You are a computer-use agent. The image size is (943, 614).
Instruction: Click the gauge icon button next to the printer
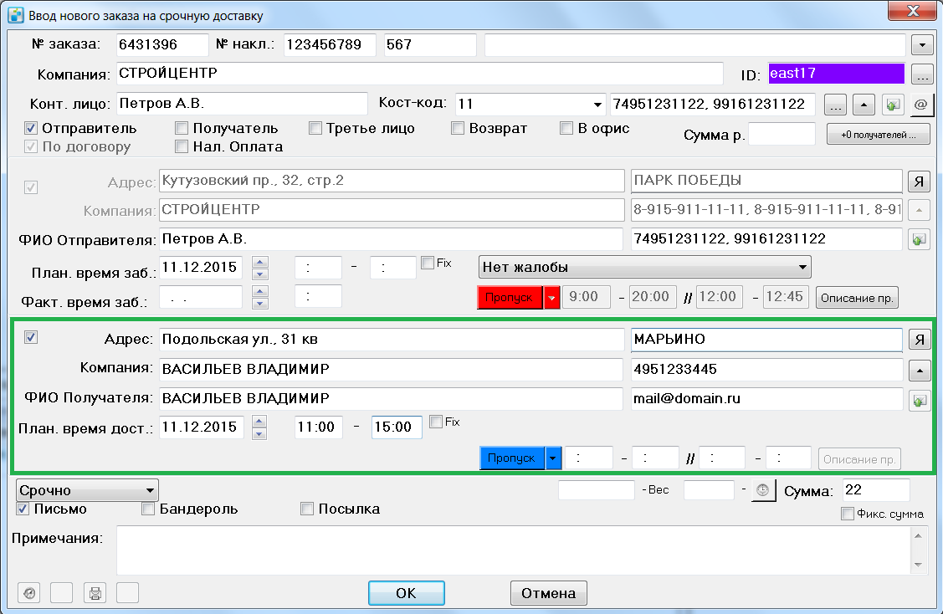coord(28,593)
